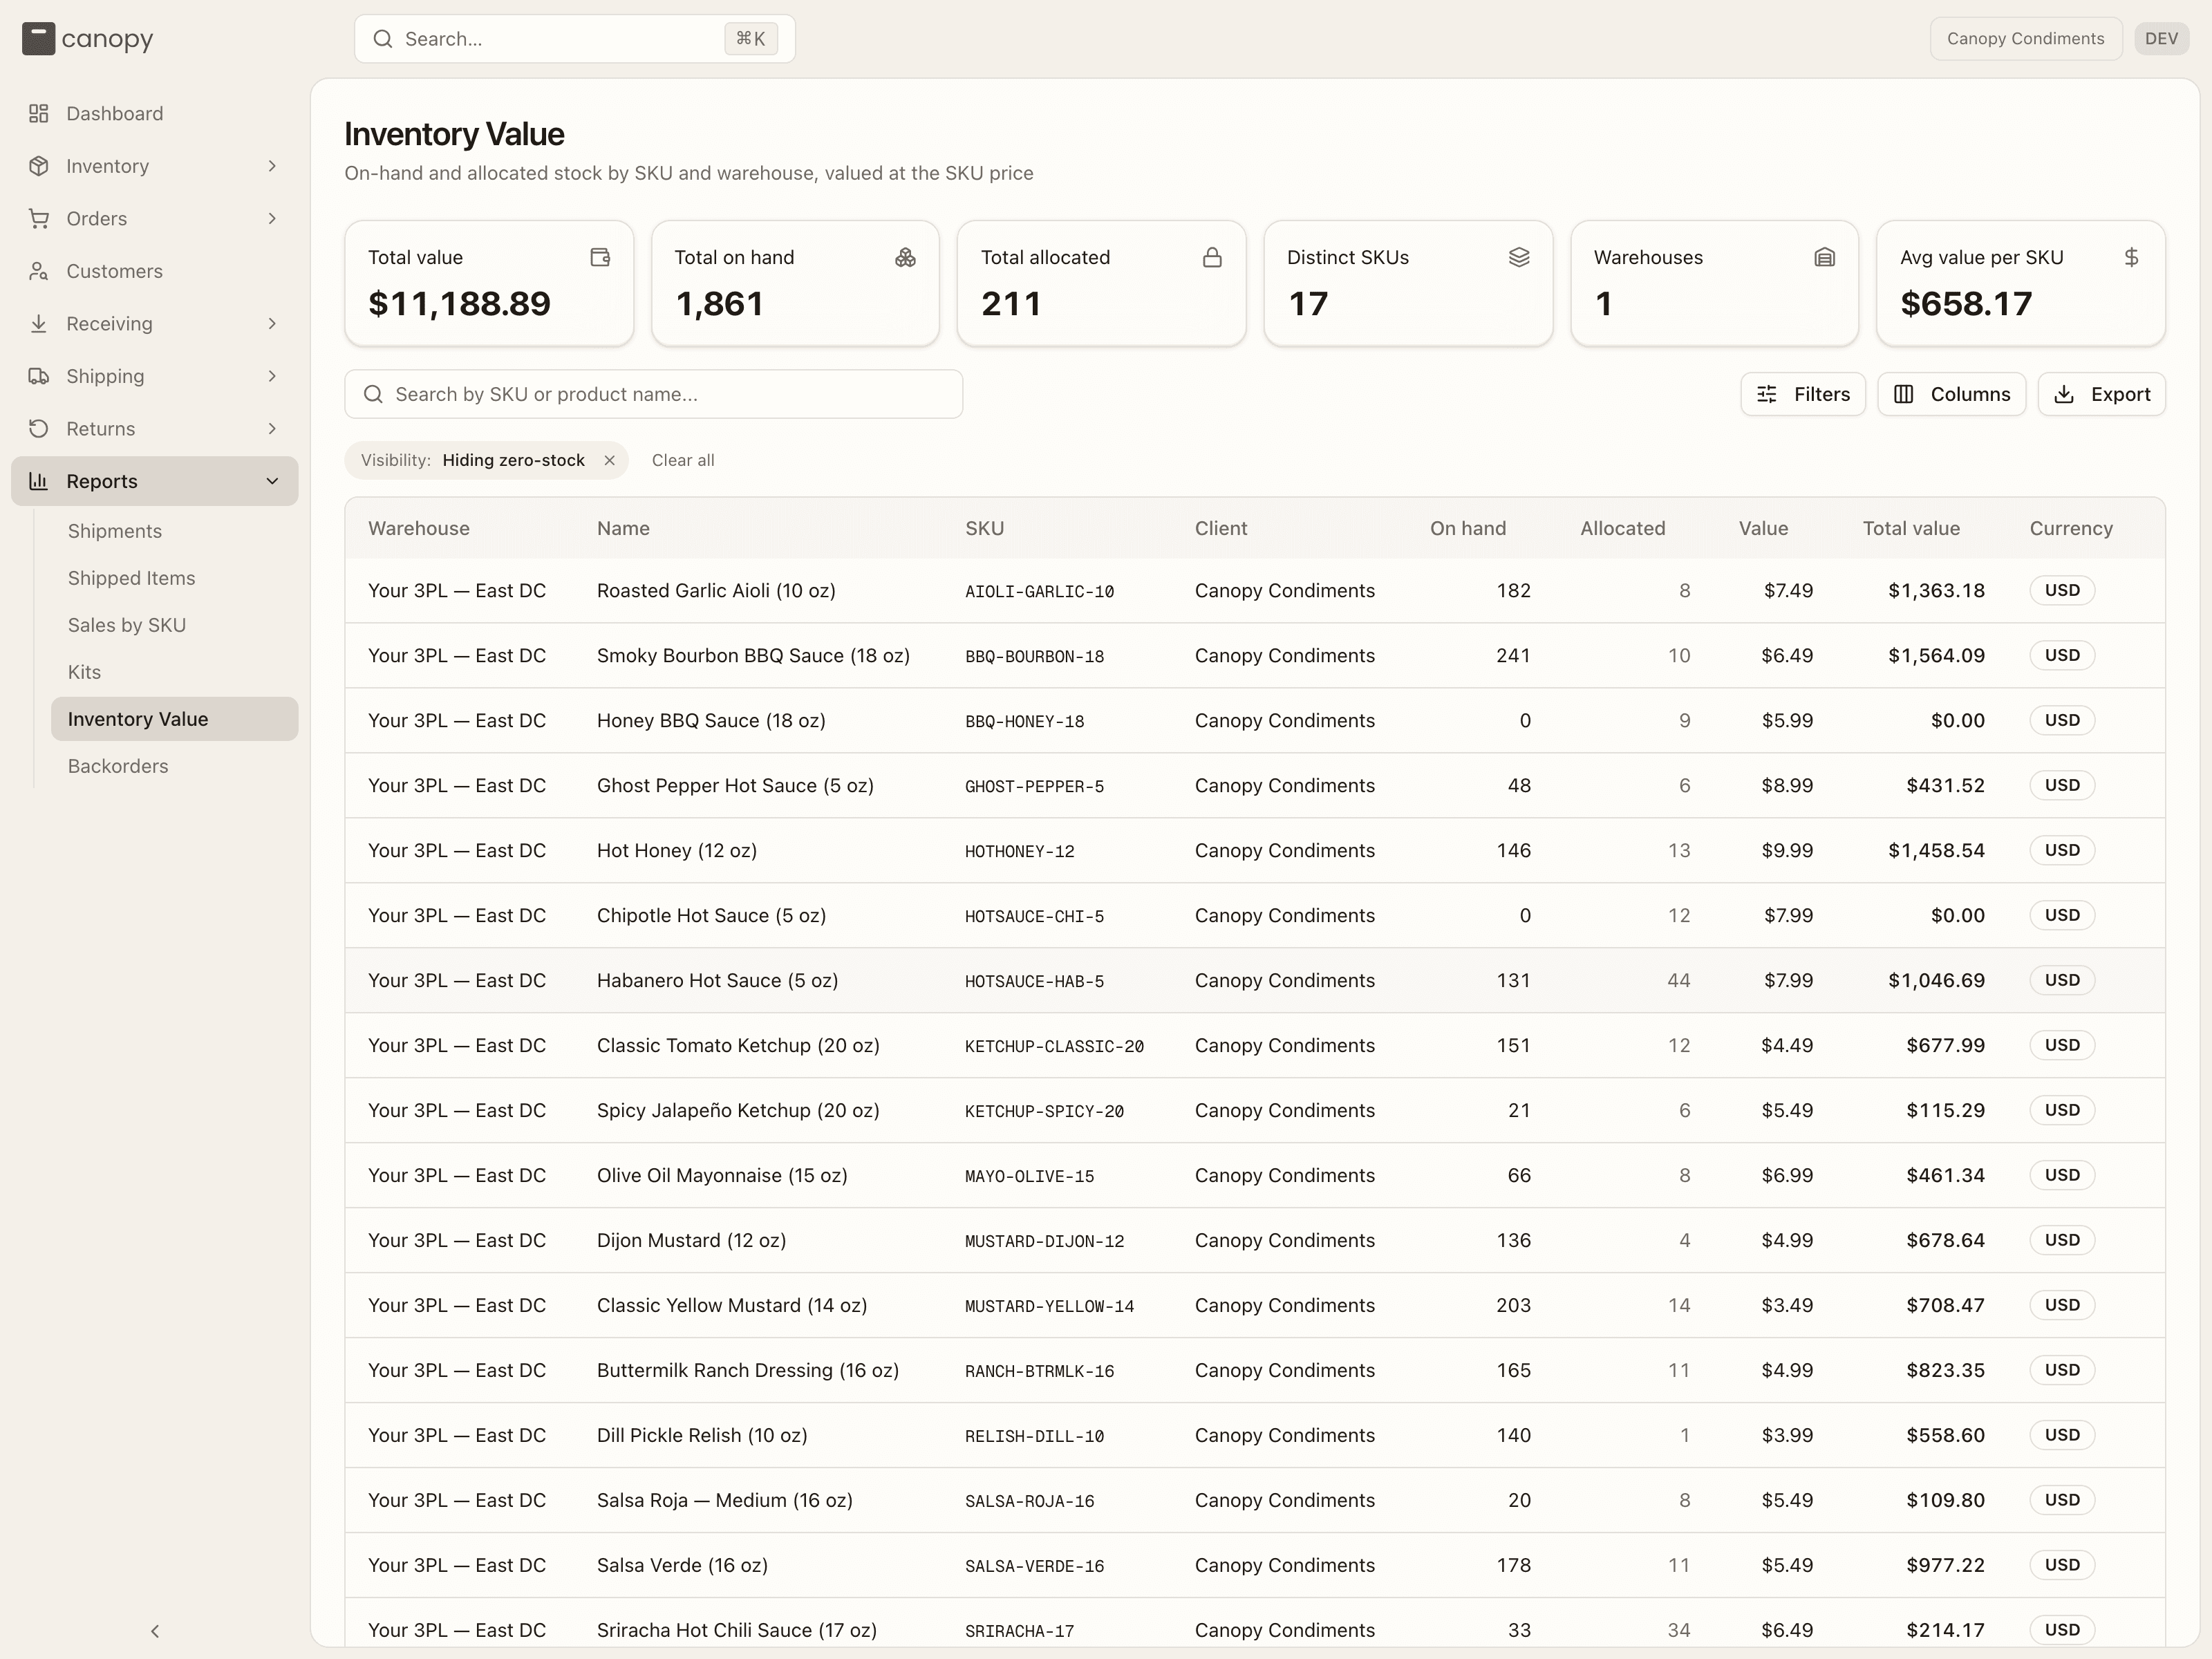Click the dollar icon on Avg value per SKU card
Image resolution: width=2212 pixels, height=1659 pixels.
(x=2132, y=257)
